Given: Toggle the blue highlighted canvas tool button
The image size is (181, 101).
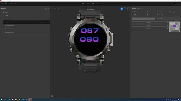Looking at the screenshot, I should [122, 9].
